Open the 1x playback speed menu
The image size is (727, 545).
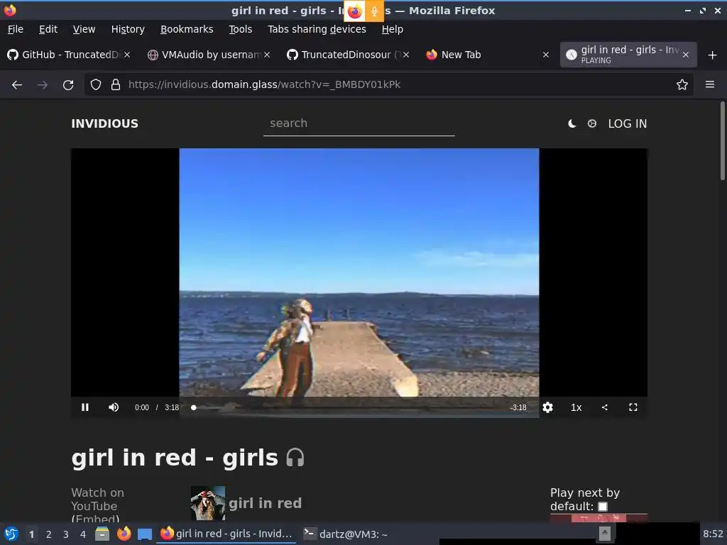pos(576,407)
